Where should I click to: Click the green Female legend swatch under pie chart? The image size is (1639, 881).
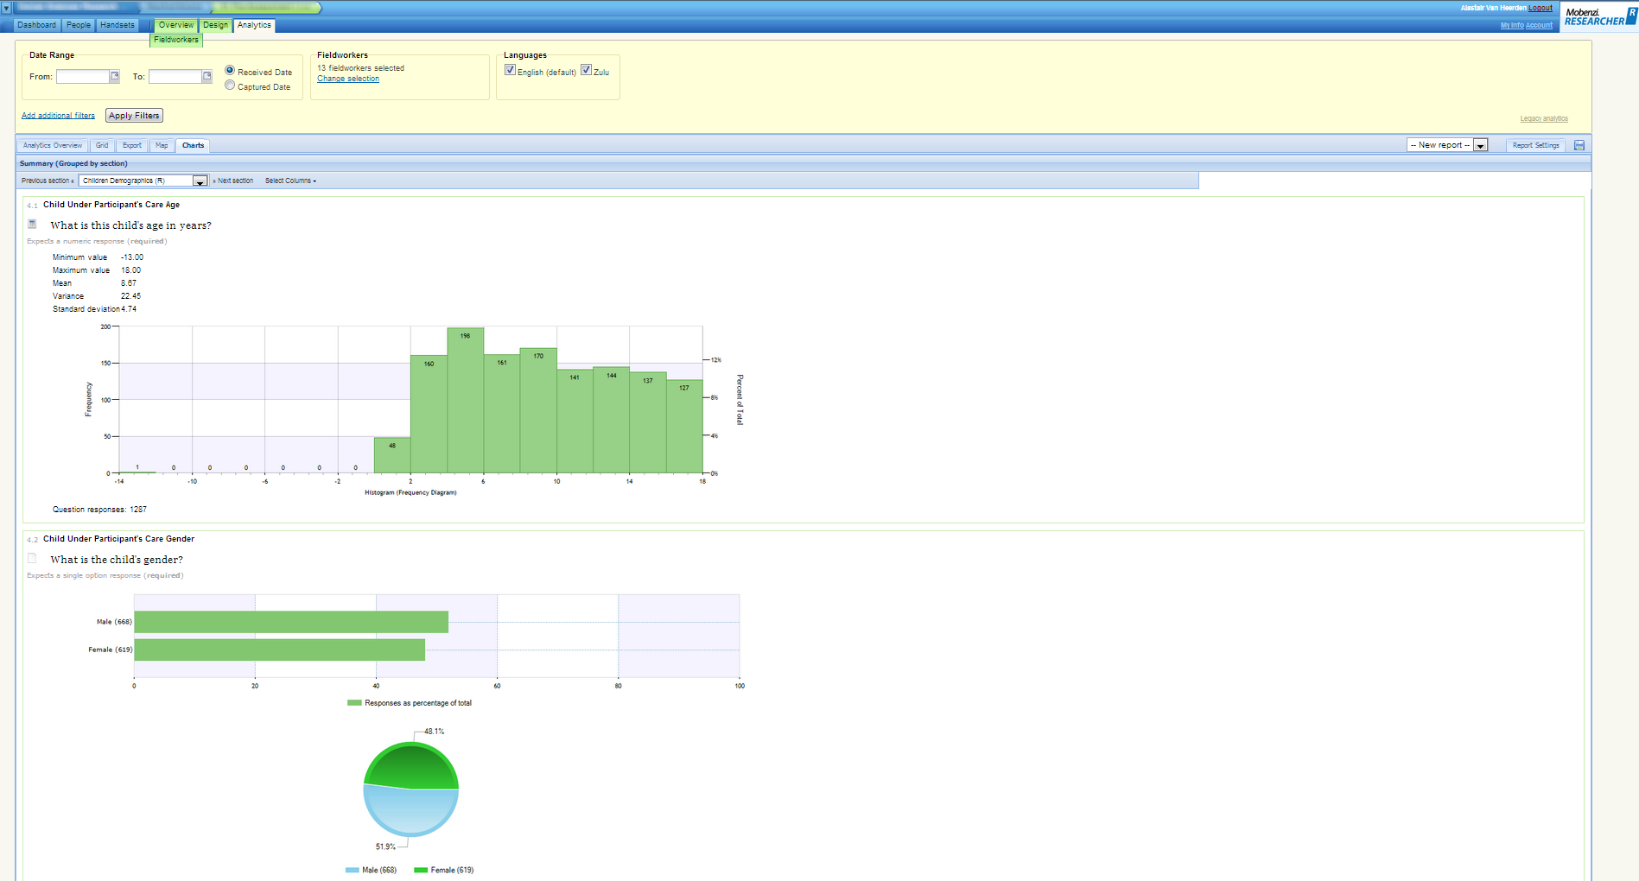[x=421, y=870]
